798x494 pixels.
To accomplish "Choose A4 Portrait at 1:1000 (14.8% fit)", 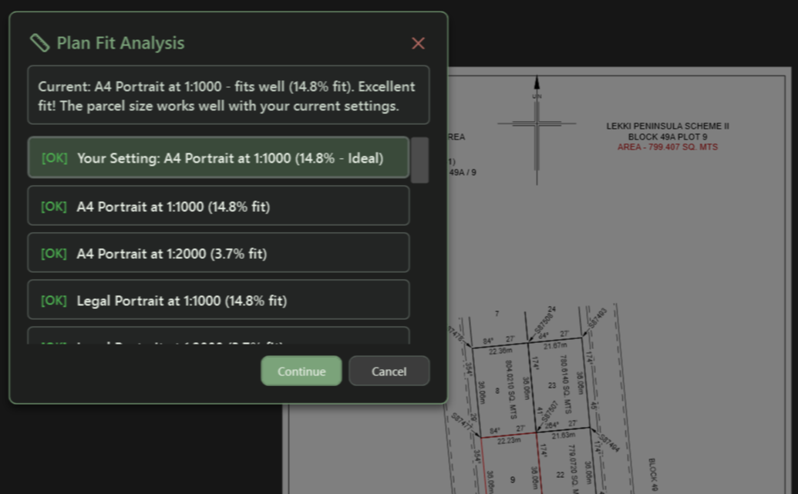I will tap(218, 206).
